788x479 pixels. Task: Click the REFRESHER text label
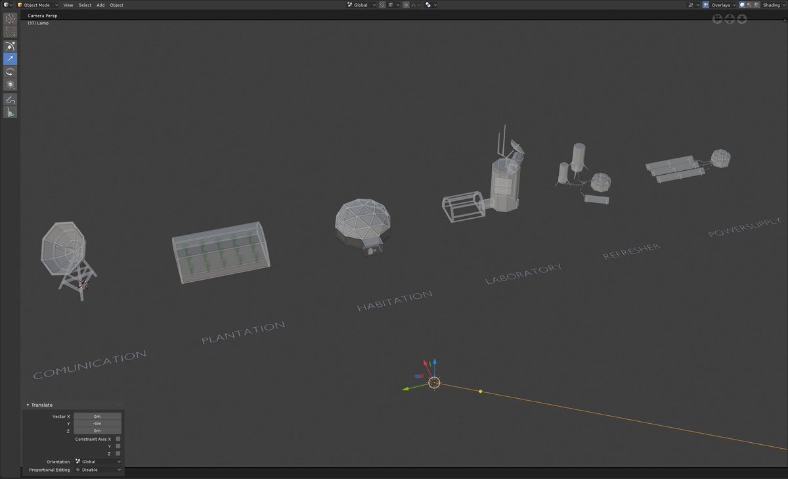631,251
